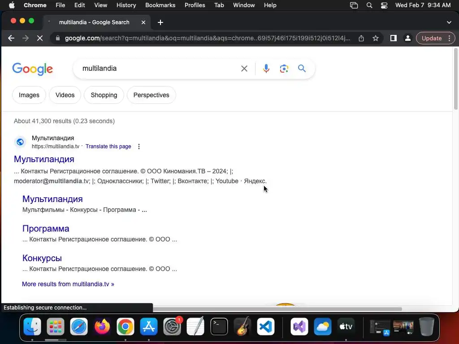Click the forward navigation arrow

coord(26,39)
